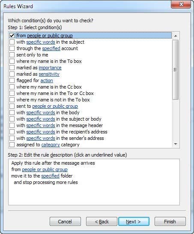
Task: Click 'sensitivity' link in the conditions list
Action: pos(49,74)
